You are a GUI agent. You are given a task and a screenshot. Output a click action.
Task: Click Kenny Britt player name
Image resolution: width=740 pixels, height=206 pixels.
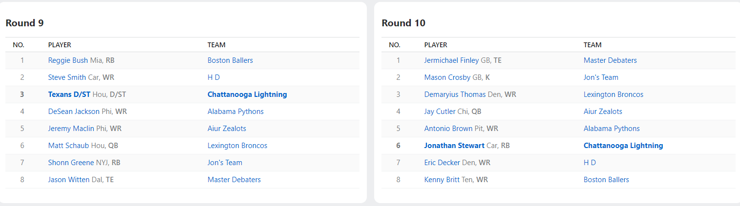tap(442, 180)
